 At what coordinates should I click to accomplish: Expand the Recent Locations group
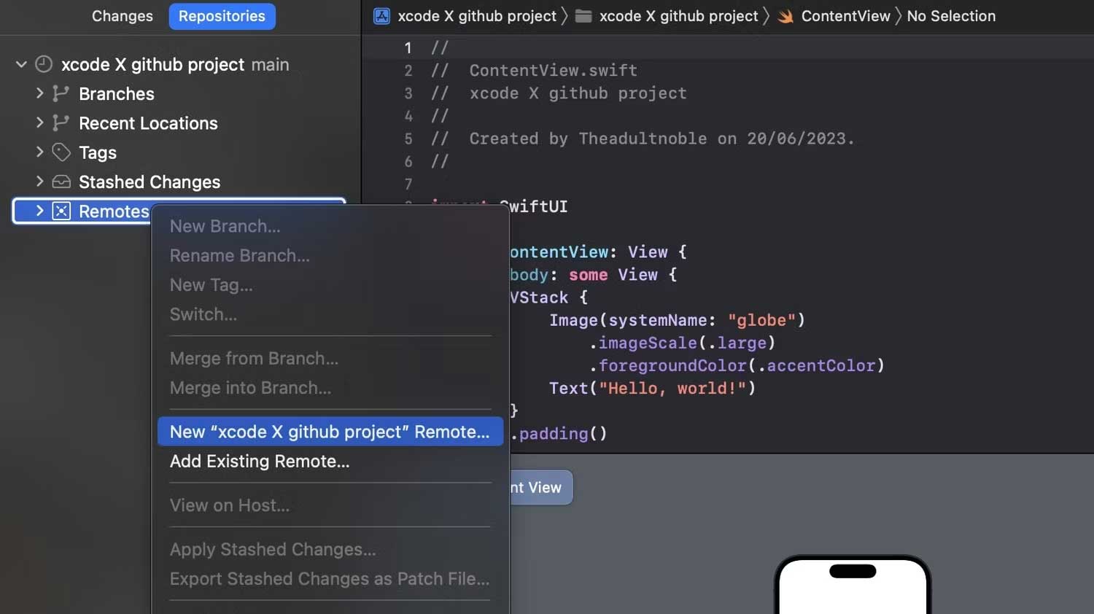(x=40, y=123)
